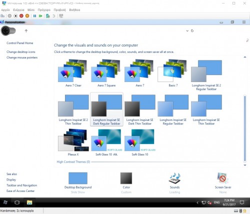Select Longhorn Inspirat SE Dark Regular Taskbar theme
Viewport: 250px width, 214px height.
point(106,109)
